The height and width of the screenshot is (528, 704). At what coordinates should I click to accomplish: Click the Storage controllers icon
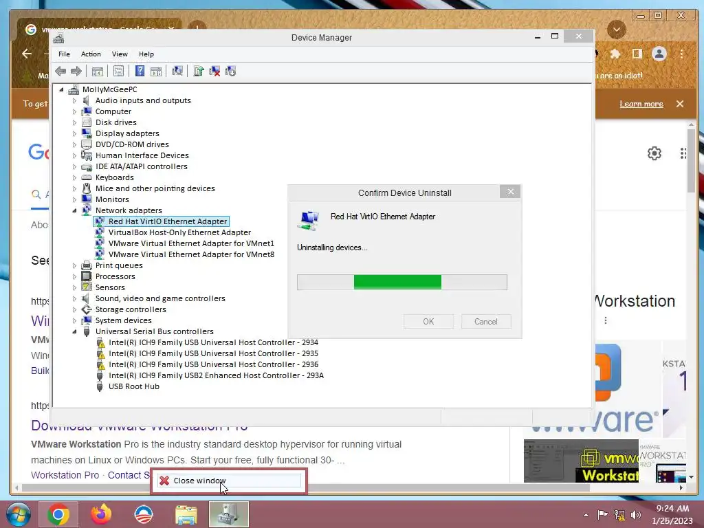pos(87,309)
